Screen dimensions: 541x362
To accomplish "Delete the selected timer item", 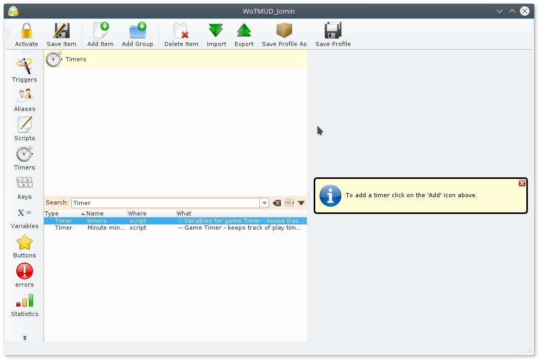I will [x=181, y=33].
